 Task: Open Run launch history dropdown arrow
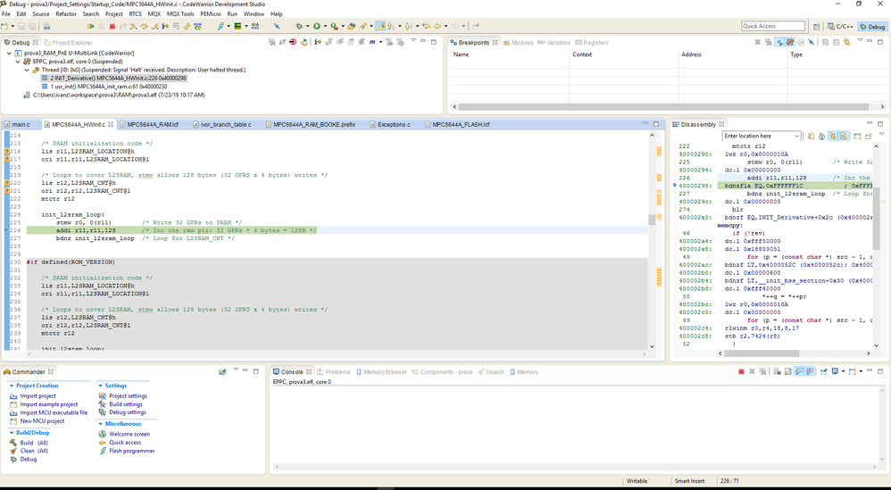coord(325,26)
